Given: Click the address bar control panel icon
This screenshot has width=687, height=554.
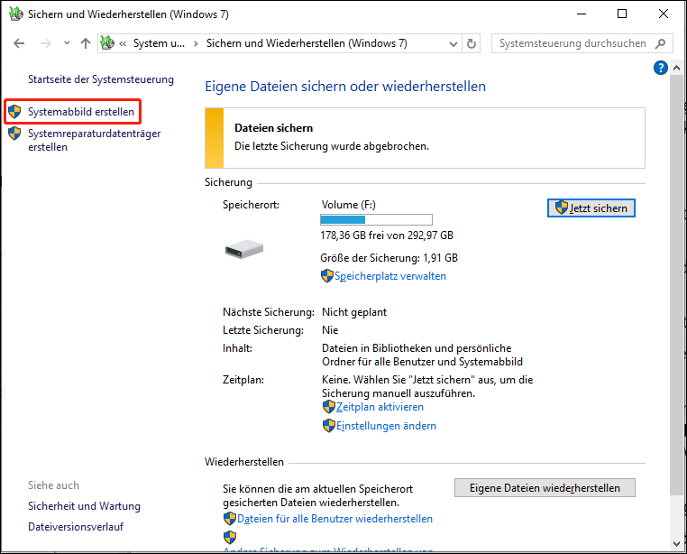Looking at the screenshot, I should (x=107, y=43).
